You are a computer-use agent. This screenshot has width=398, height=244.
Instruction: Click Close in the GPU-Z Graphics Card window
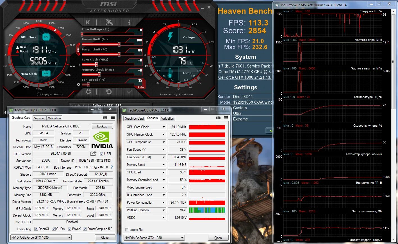[x=105, y=238]
